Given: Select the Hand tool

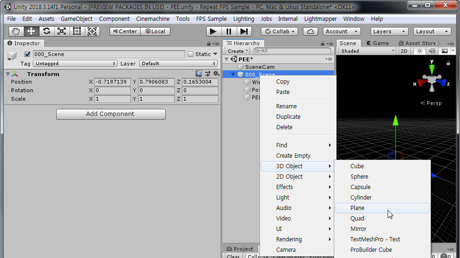Looking at the screenshot, I should coord(16,31).
